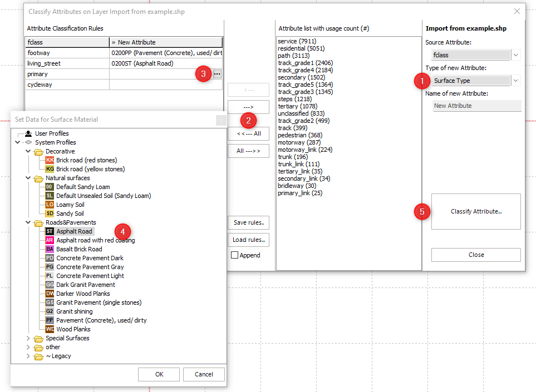Image resolution: width=536 pixels, height=392 pixels.
Task: Click the Granit shining G2 icon
Action: click(50, 311)
